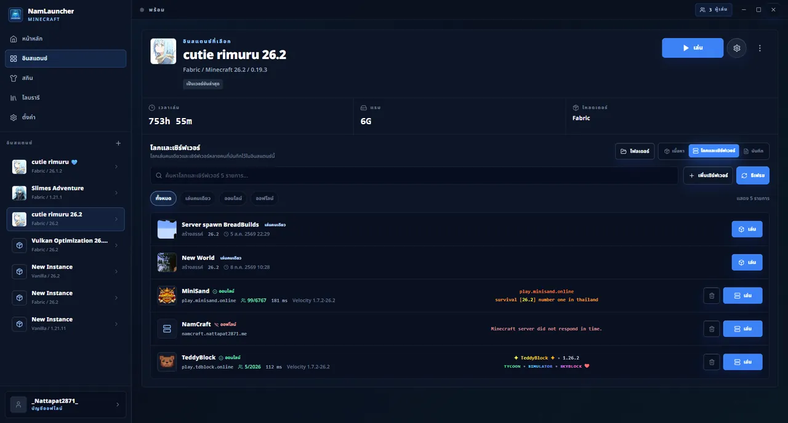Open ตั้งค่า (settings) in the sidebar
This screenshot has width=788, height=423.
[66, 117]
